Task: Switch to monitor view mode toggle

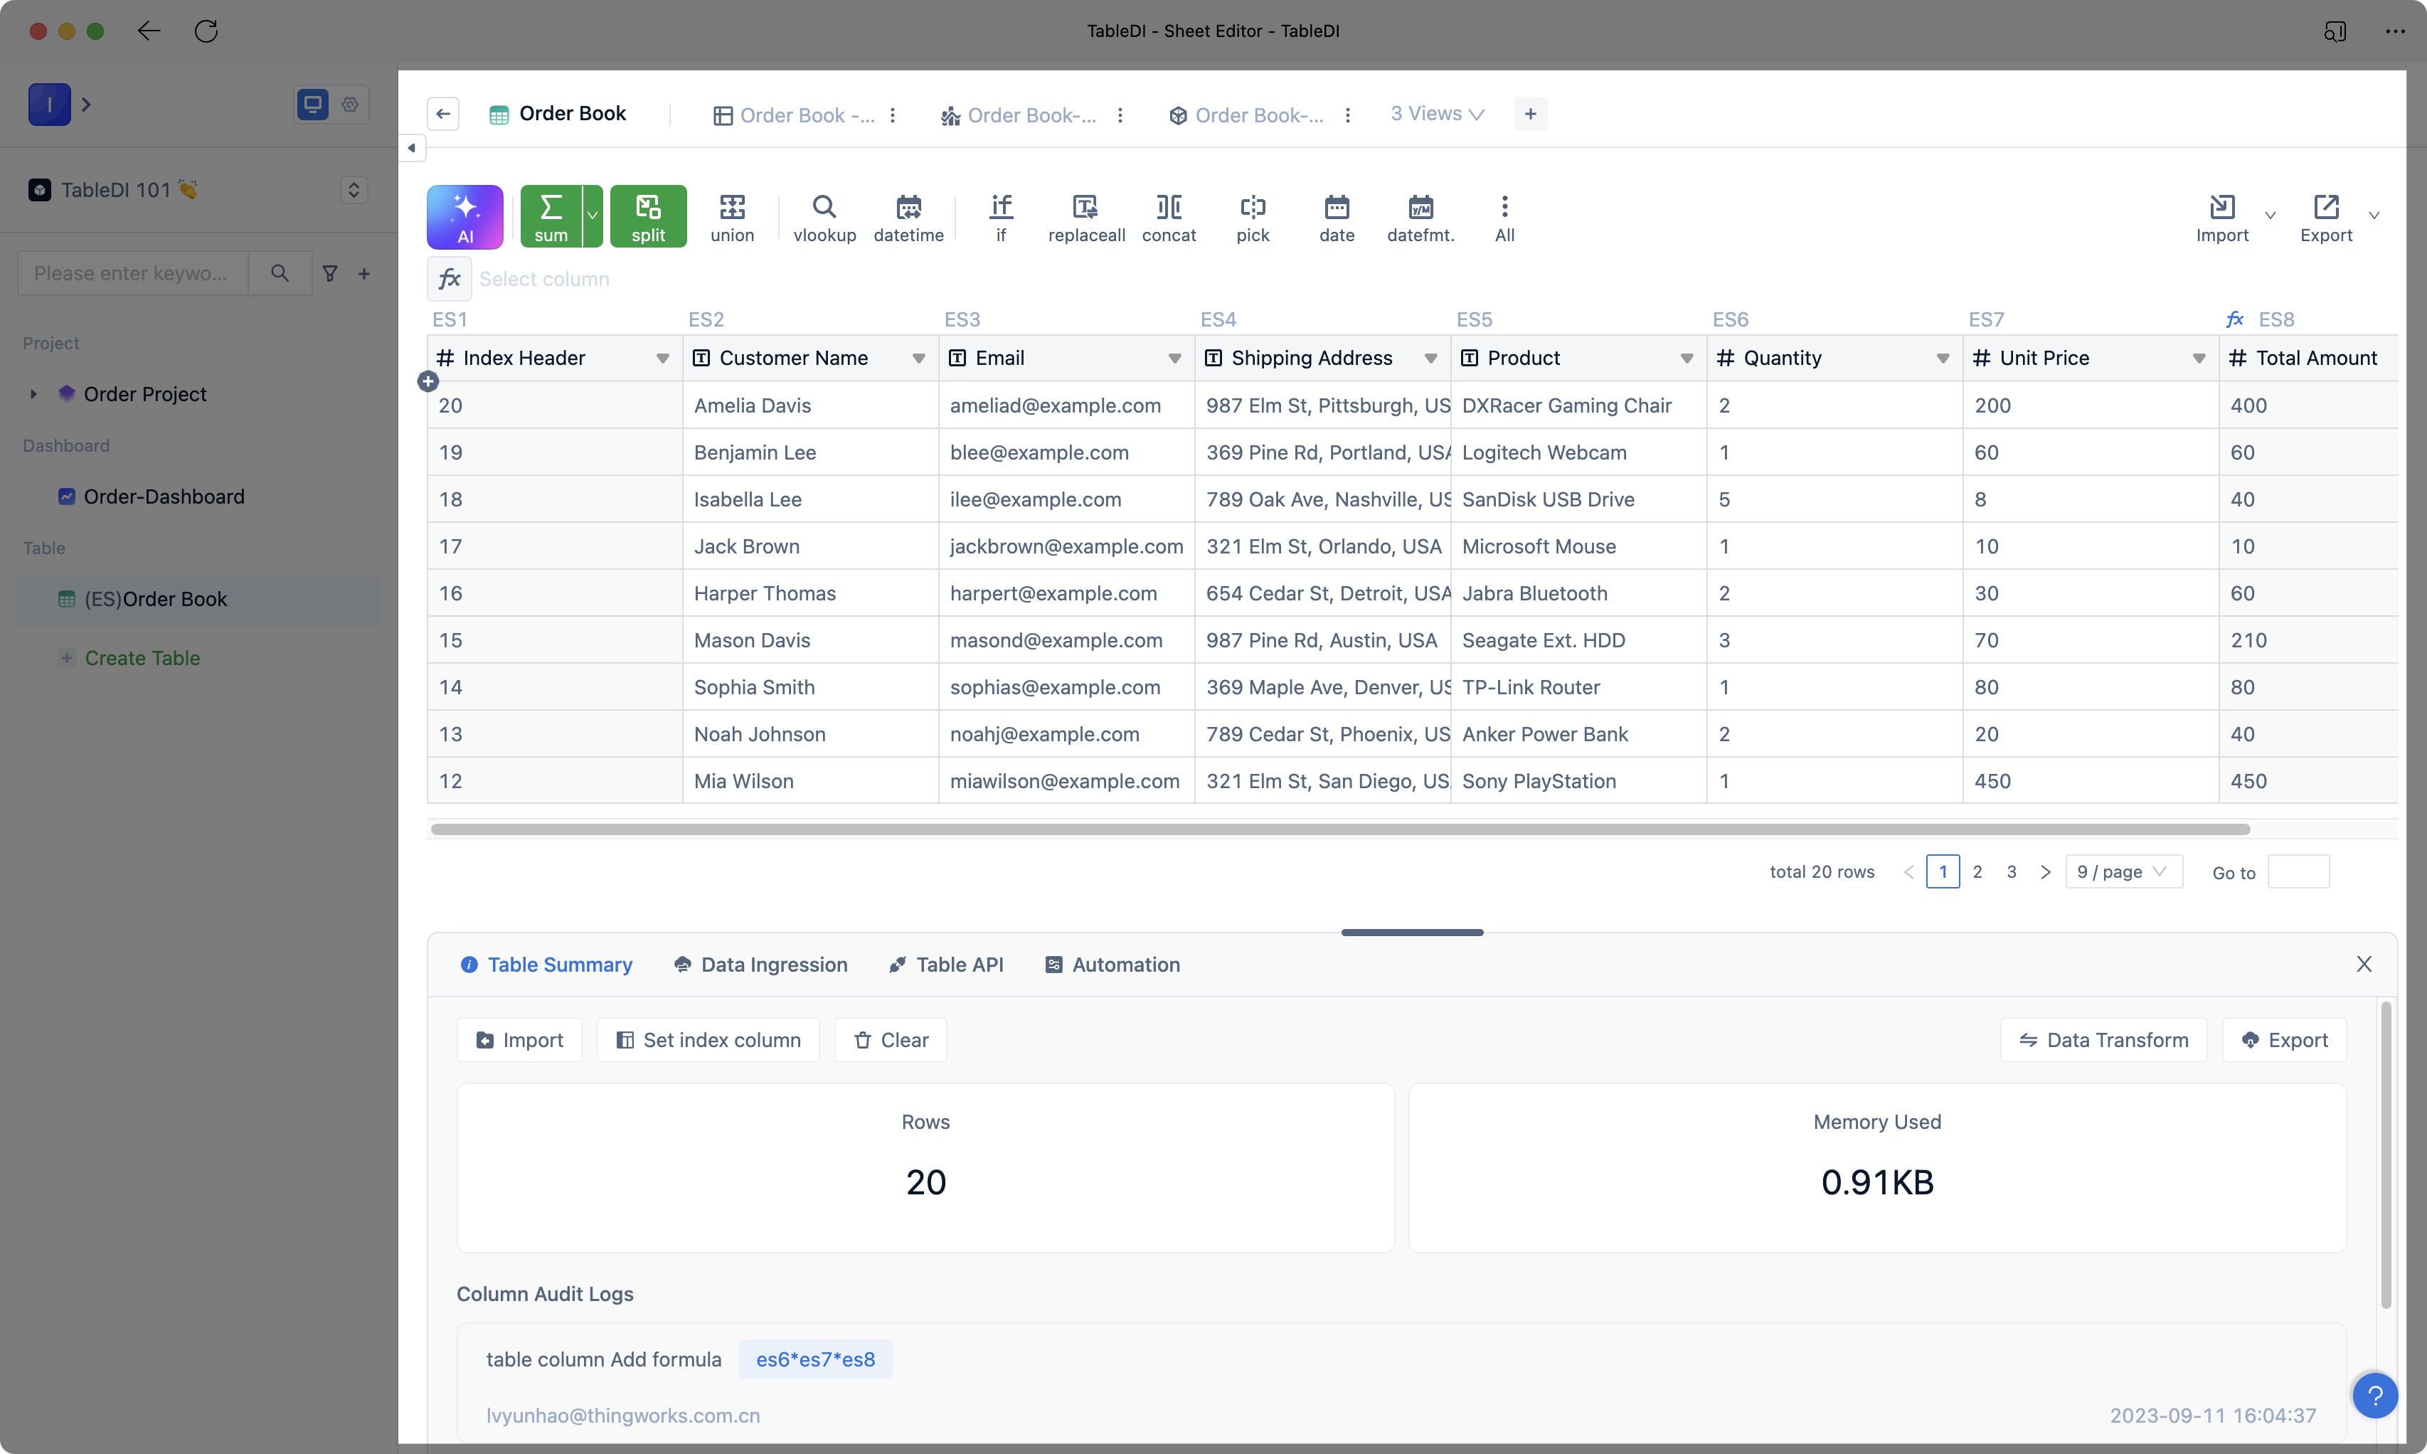Action: click(314, 104)
